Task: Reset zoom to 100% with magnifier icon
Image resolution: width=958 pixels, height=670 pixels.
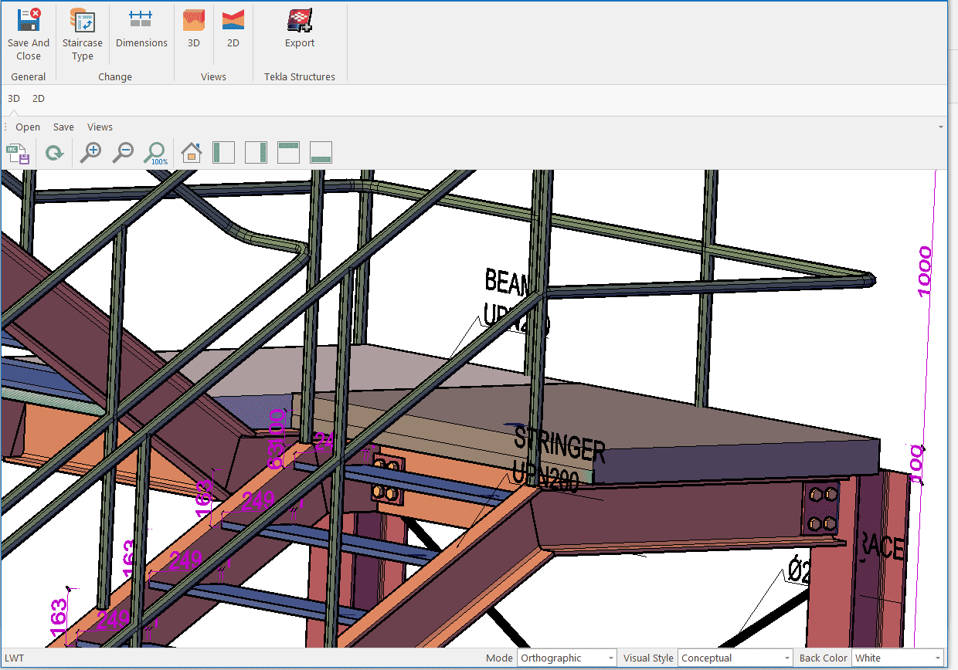Action: tap(156, 153)
